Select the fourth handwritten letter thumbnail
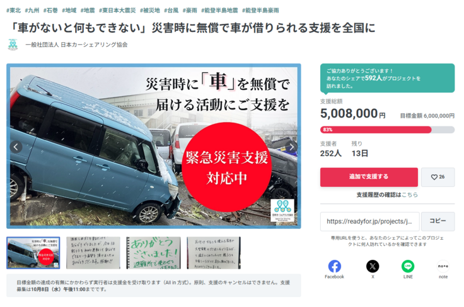 214,253
